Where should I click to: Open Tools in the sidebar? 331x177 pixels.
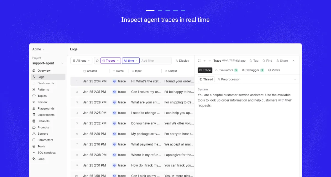(41, 146)
